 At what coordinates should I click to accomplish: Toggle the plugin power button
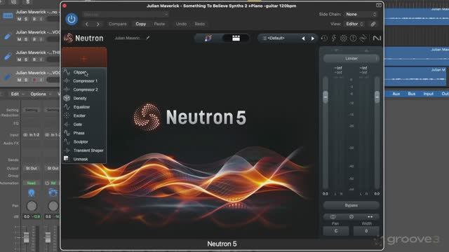pyautogui.click(x=72, y=19)
